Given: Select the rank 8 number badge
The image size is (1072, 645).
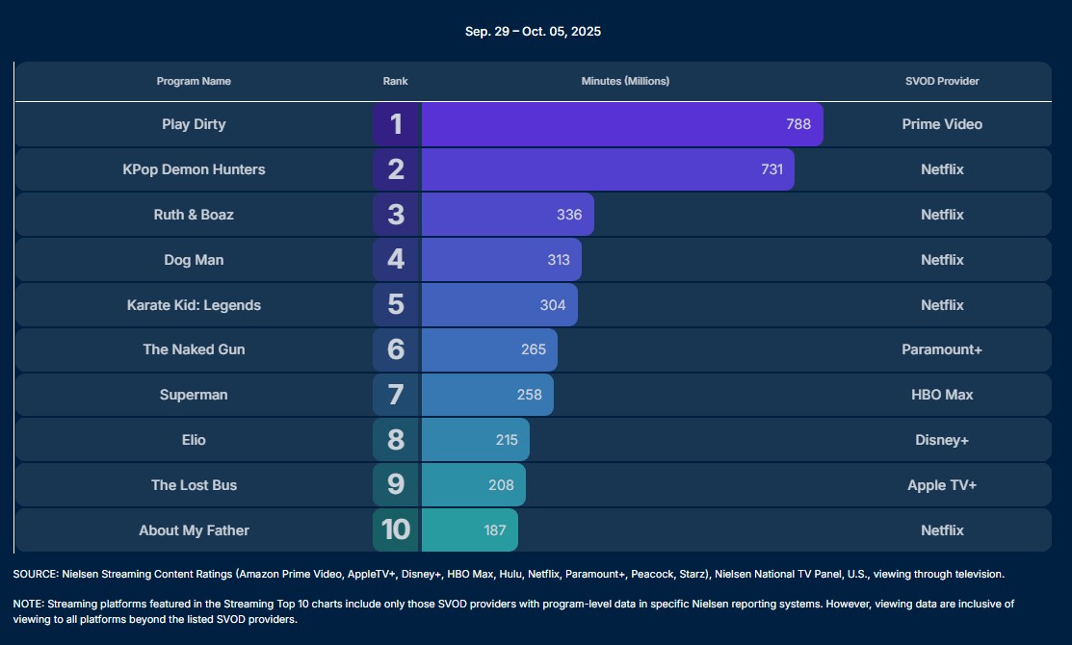Looking at the screenshot, I should coord(396,440).
